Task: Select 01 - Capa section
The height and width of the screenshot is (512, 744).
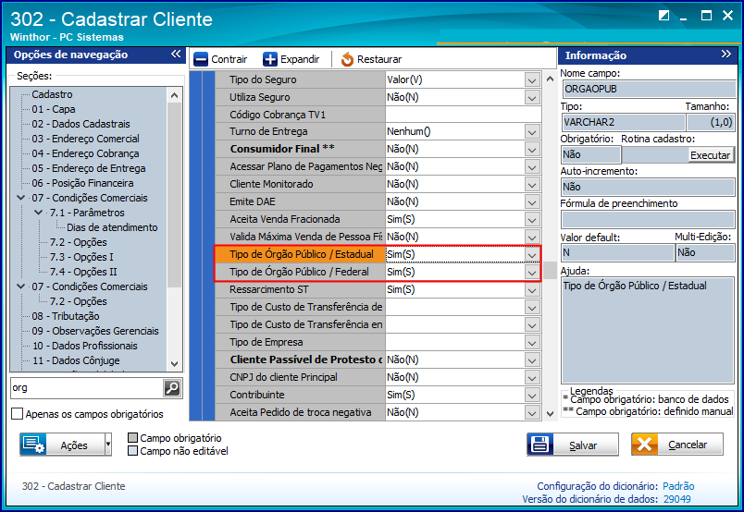Action: click(x=54, y=109)
